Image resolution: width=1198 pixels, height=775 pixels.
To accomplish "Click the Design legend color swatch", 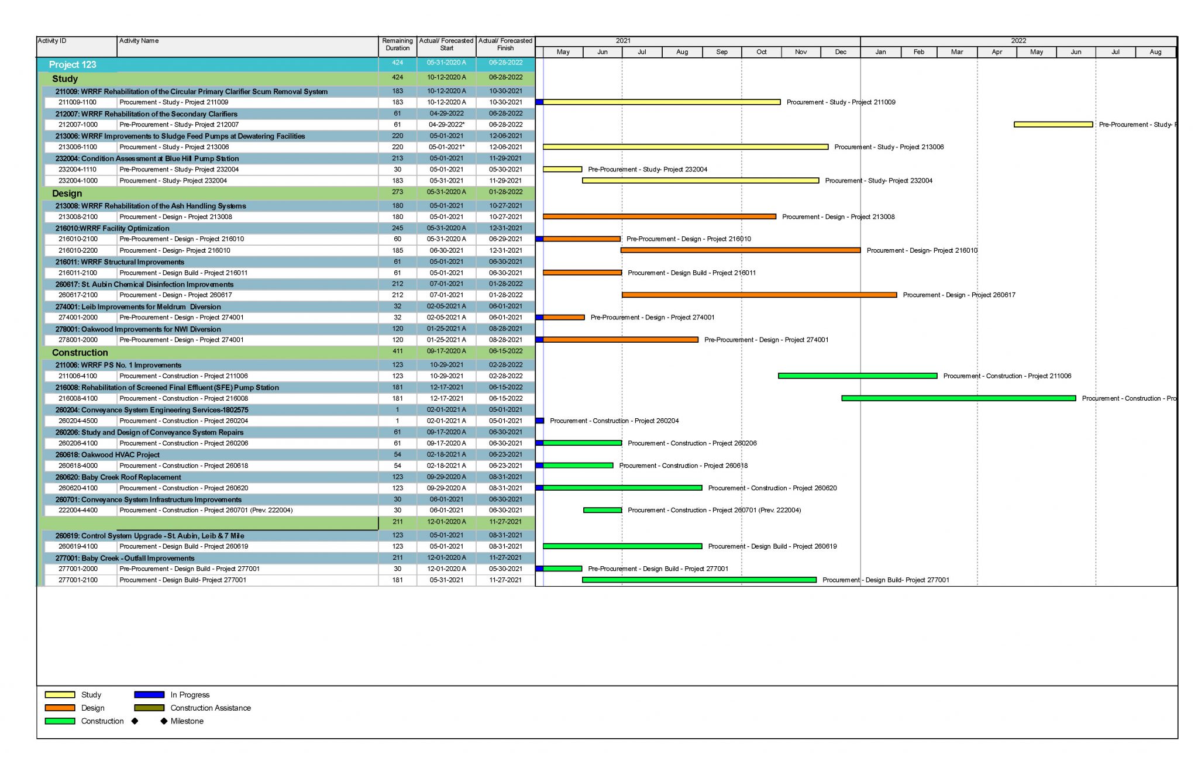I will click(60, 708).
